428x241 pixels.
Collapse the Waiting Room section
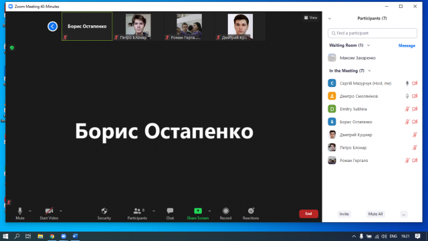(x=368, y=46)
